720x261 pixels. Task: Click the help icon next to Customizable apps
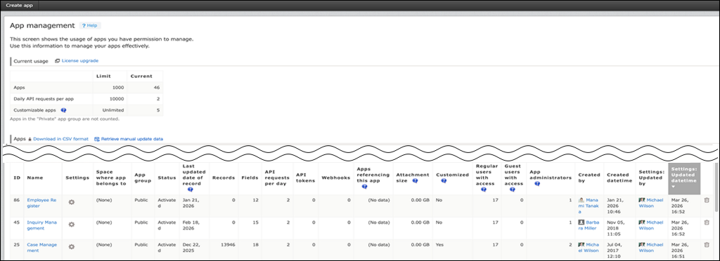pyautogui.click(x=64, y=110)
